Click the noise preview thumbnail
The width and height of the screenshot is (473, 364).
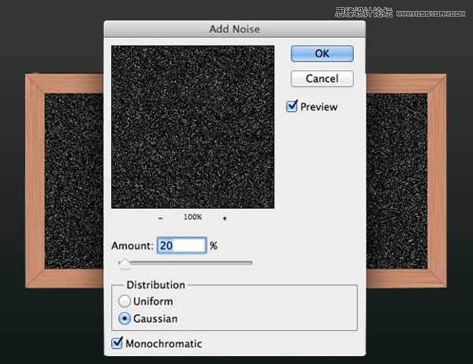tap(193, 127)
